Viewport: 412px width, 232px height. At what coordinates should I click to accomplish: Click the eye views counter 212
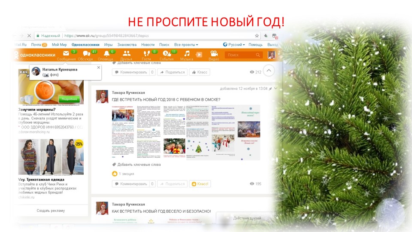coord(255,72)
